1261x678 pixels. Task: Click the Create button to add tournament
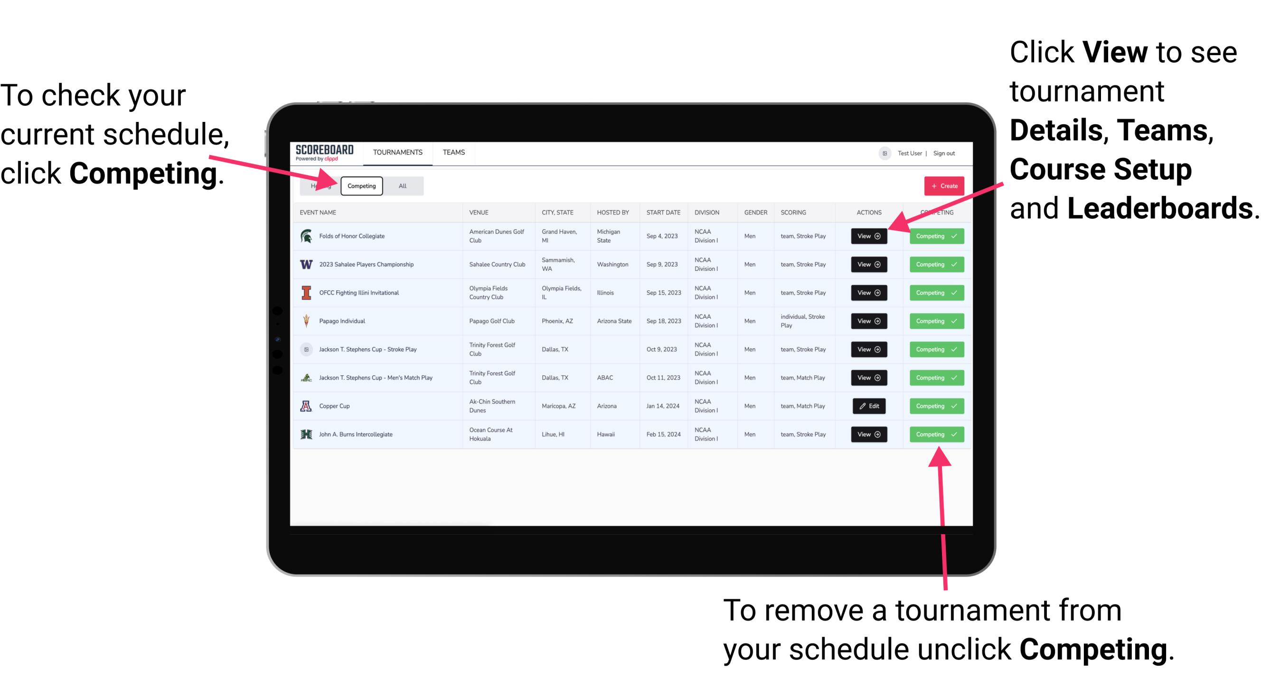[x=941, y=186]
